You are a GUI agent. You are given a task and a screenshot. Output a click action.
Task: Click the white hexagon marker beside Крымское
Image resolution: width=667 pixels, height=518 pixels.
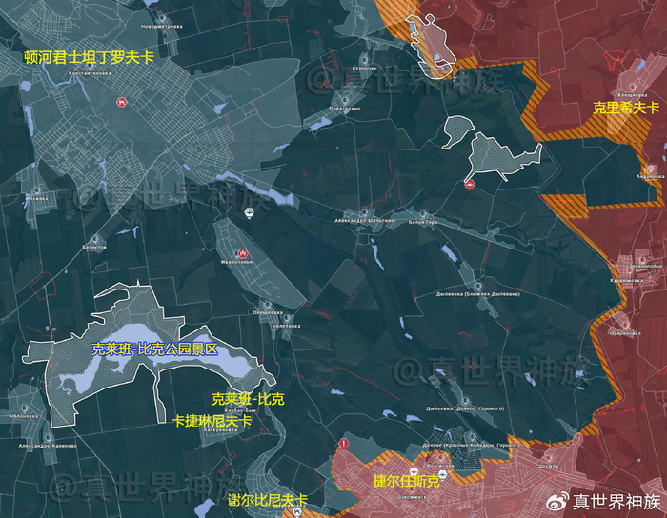pyautogui.click(x=443, y=474)
